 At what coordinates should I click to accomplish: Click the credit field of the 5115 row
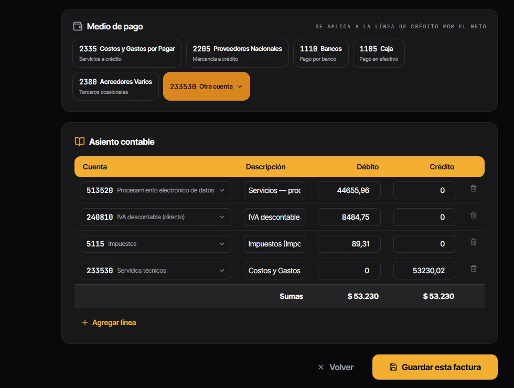point(424,244)
